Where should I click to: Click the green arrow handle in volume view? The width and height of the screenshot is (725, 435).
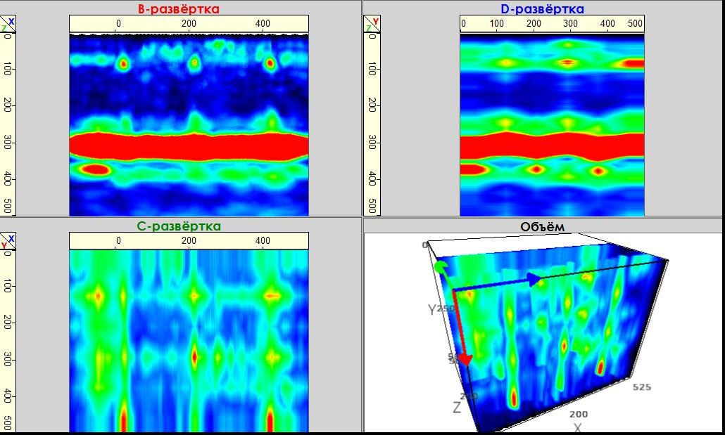[440, 267]
